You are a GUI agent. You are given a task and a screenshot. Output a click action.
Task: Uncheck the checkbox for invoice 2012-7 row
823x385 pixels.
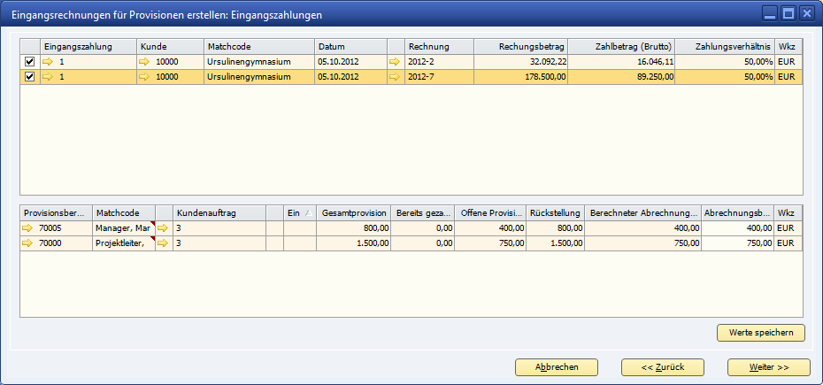[30, 77]
